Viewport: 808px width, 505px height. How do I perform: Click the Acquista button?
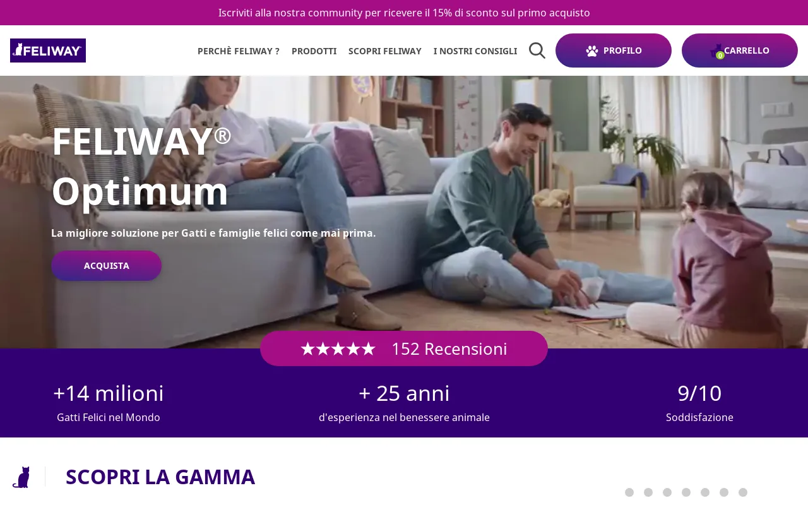[x=107, y=266]
